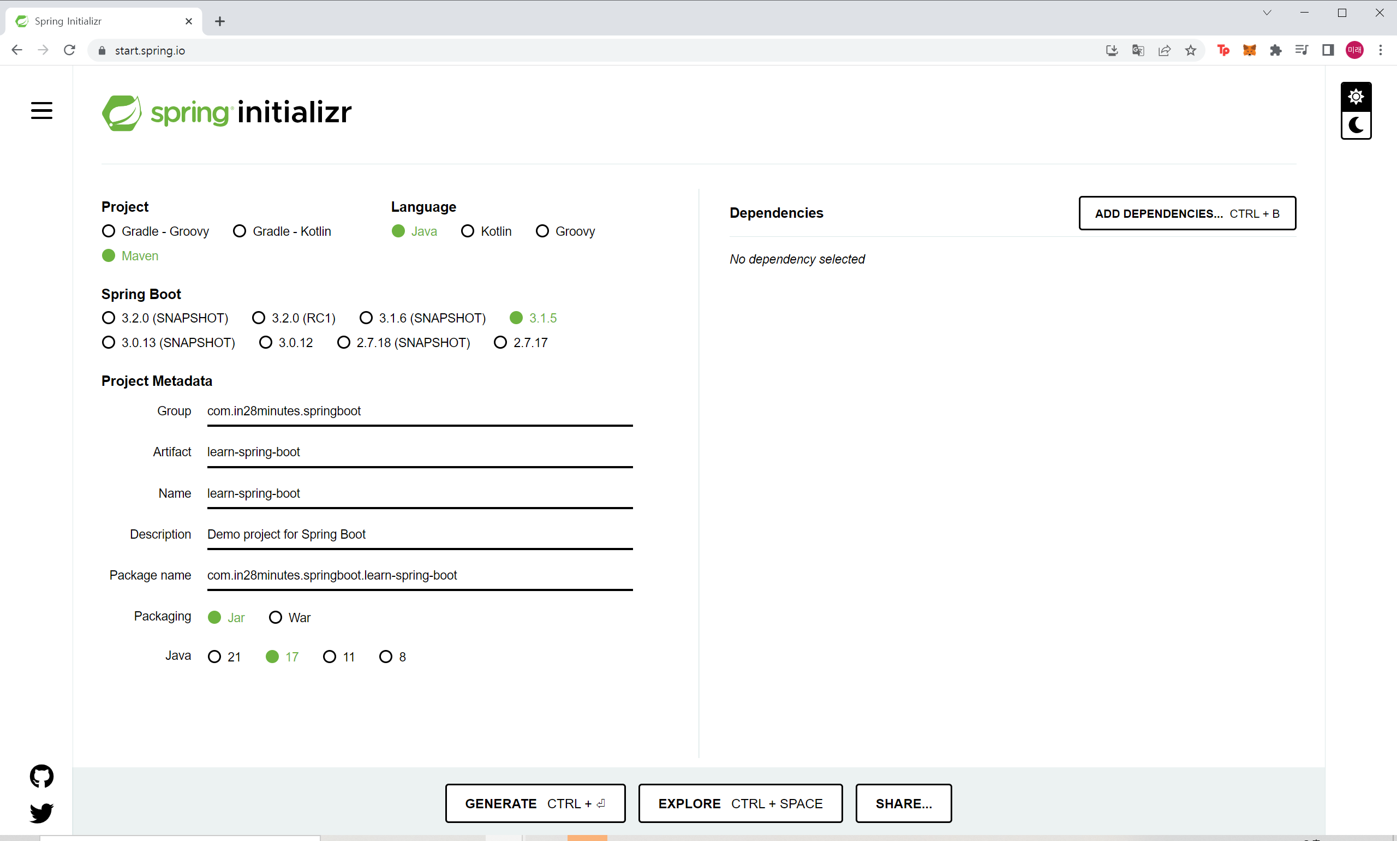The height and width of the screenshot is (841, 1397).
Task: Go back with browser back arrow
Action: 17,50
